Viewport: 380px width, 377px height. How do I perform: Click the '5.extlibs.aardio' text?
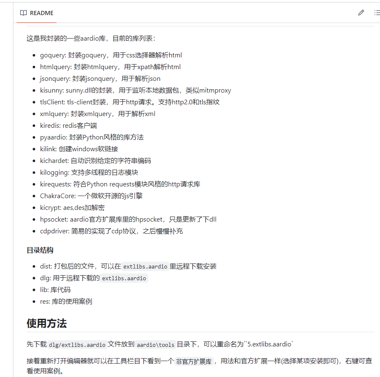(269, 344)
